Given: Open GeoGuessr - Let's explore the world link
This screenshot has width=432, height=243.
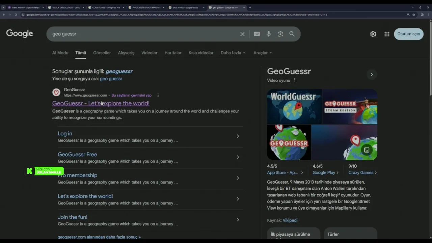Looking at the screenshot, I should (101, 103).
